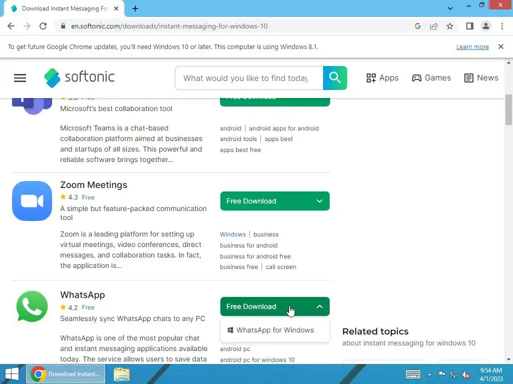Reload the current page
Screen dimensions: 513x384
pyautogui.click(x=43, y=26)
